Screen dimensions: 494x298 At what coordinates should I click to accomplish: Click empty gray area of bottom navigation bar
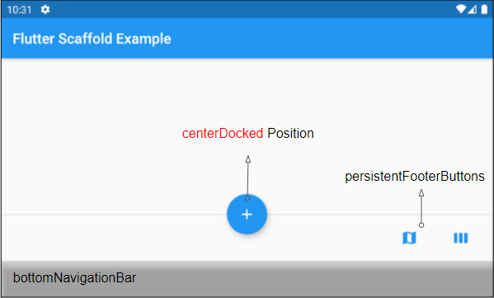315,279
